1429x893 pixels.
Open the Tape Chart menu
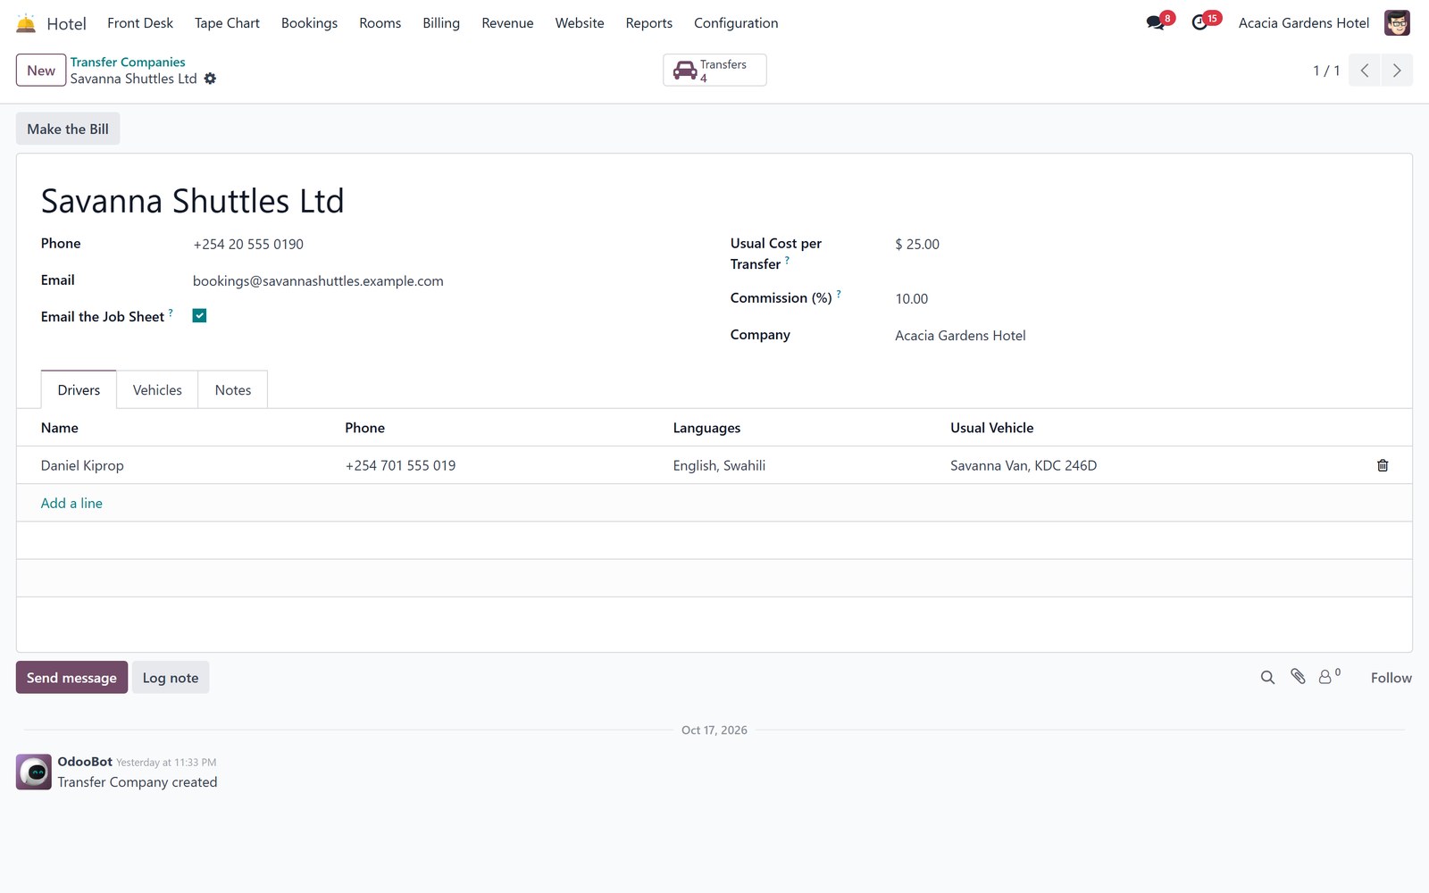(x=227, y=23)
